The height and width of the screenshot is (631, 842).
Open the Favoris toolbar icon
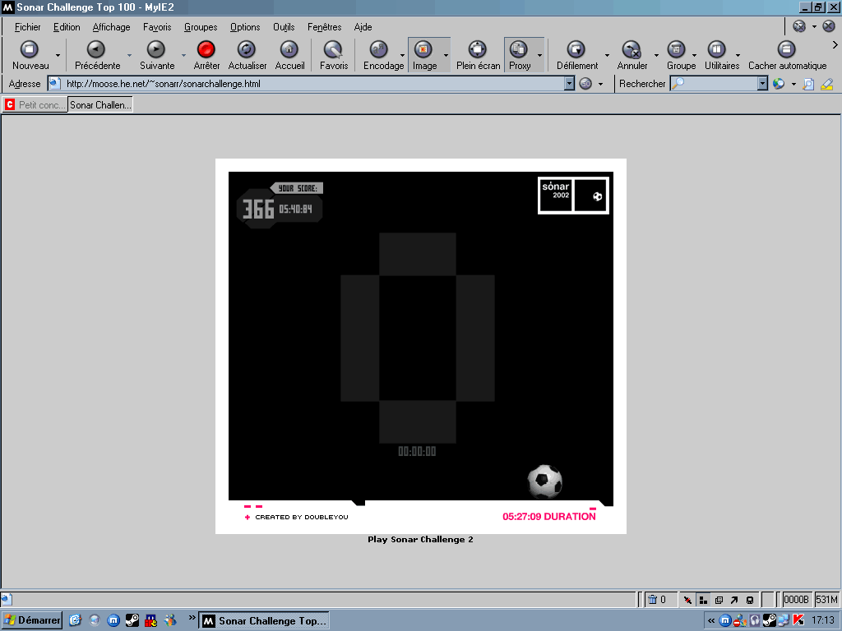(333, 50)
